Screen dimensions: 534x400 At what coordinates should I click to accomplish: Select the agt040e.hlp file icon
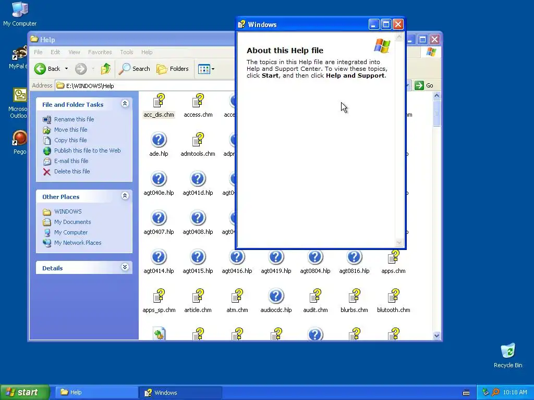pos(159,179)
